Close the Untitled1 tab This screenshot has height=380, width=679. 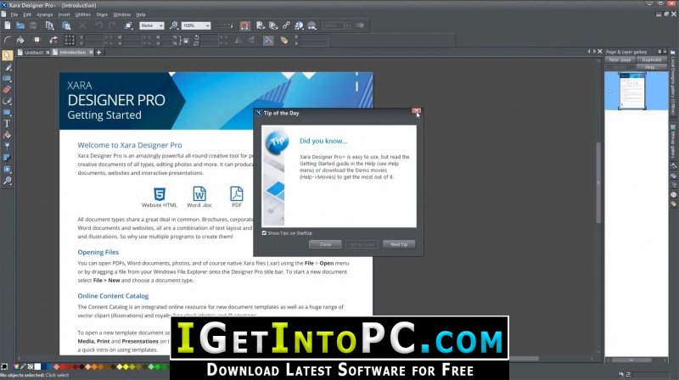pyautogui.click(x=48, y=53)
